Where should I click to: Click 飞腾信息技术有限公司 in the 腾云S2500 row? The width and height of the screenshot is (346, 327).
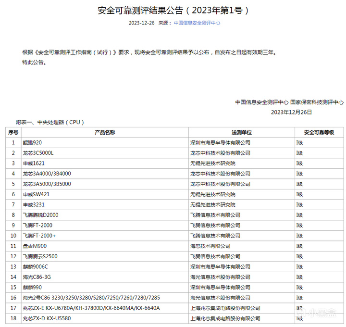pyautogui.click(x=215, y=257)
